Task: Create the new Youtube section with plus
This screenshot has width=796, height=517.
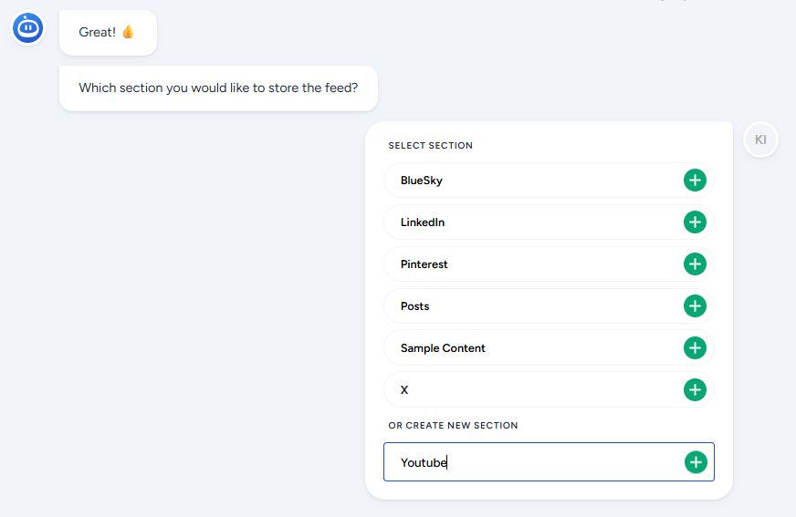Action: pos(696,462)
